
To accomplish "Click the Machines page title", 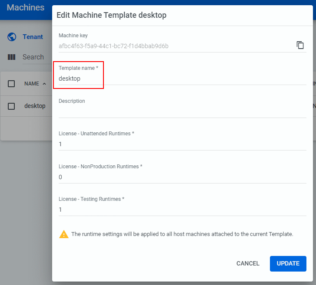I will click(26, 8).
